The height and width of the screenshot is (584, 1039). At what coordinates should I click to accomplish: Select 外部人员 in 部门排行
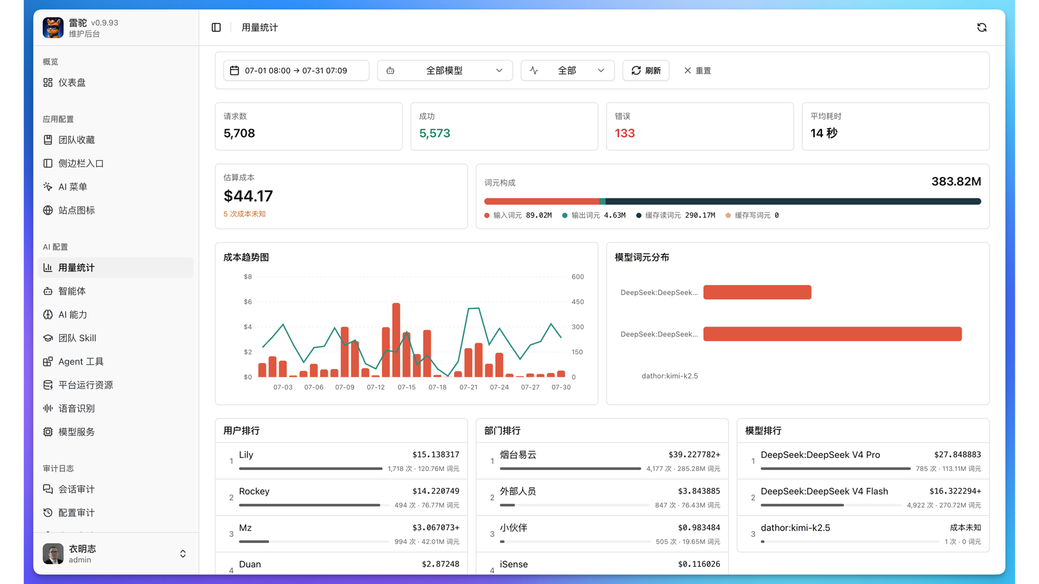[x=602, y=498]
